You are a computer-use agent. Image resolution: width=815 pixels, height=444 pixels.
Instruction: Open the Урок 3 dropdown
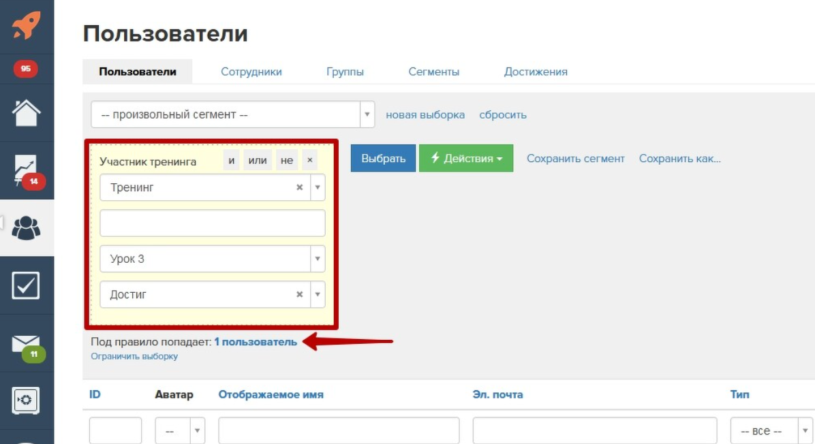(x=212, y=259)
